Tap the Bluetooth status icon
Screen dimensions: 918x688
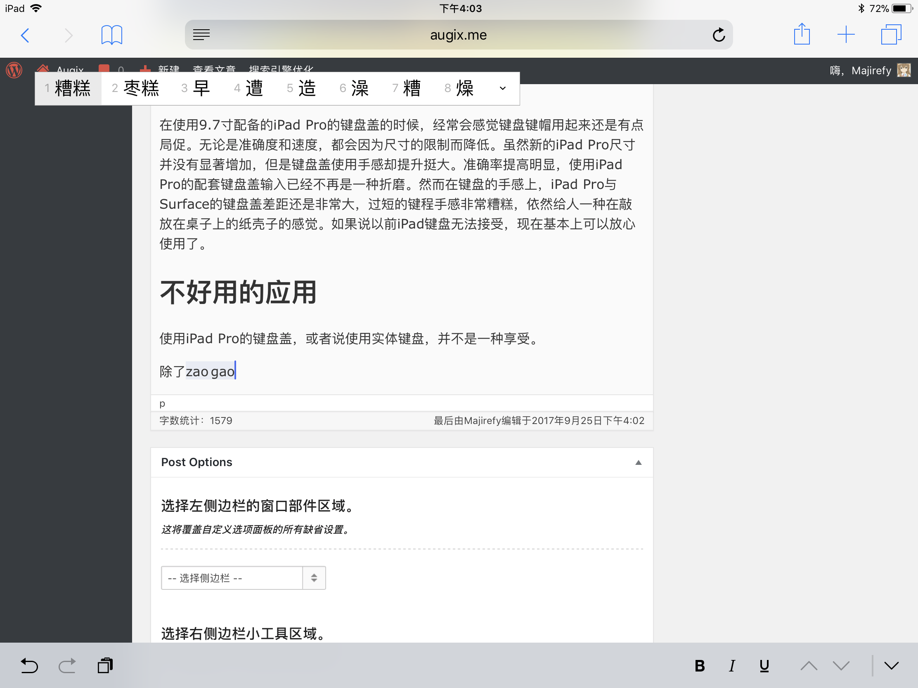[861, 8]
